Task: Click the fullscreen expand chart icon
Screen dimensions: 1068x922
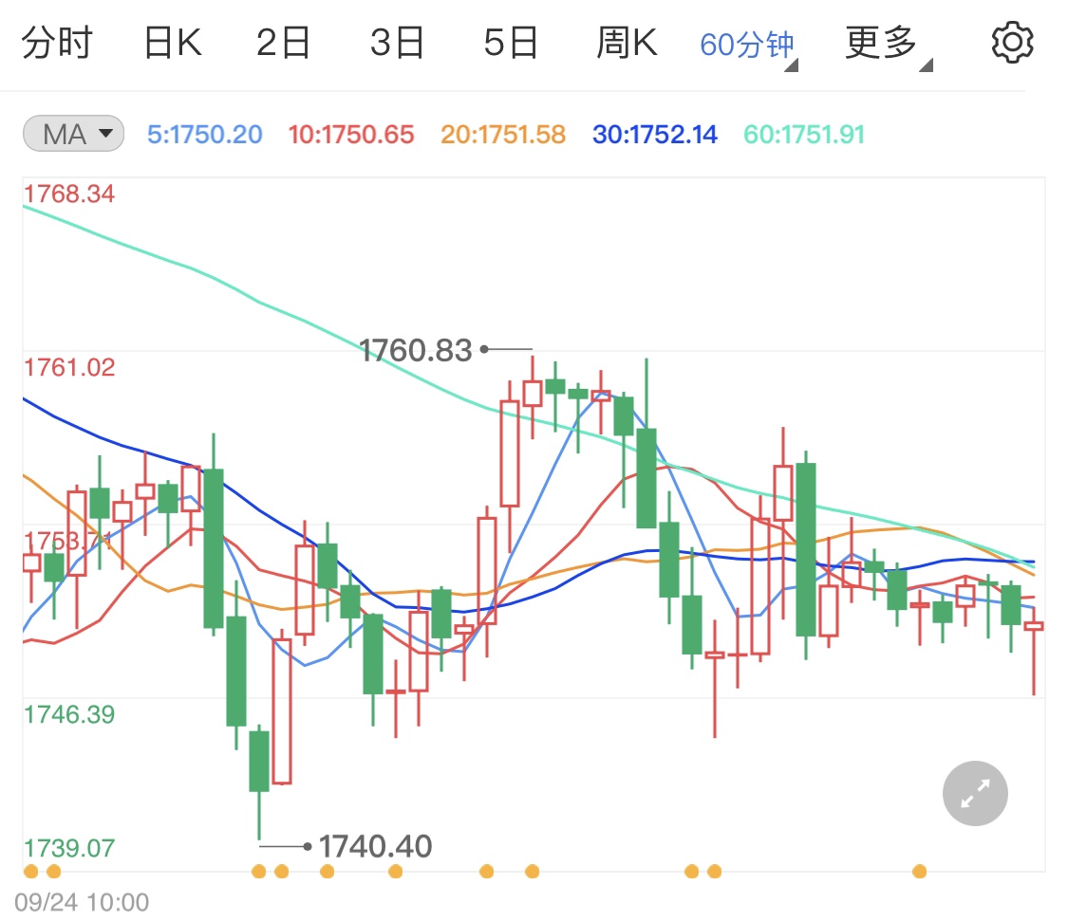Action: (974, 793)
